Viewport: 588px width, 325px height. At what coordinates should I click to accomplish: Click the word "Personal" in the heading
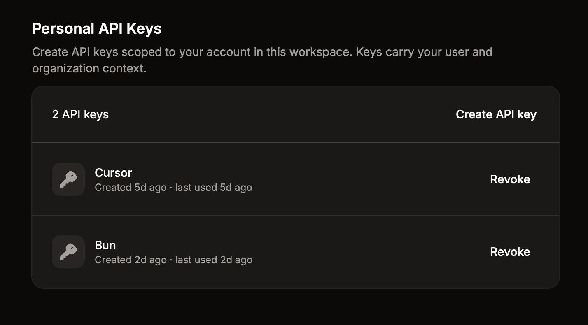tap(63, 29)
